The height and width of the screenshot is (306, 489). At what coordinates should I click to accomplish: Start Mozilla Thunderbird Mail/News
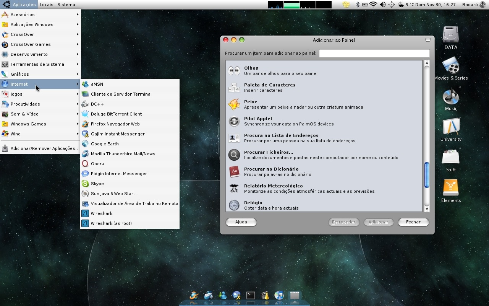tap(130, 154)
